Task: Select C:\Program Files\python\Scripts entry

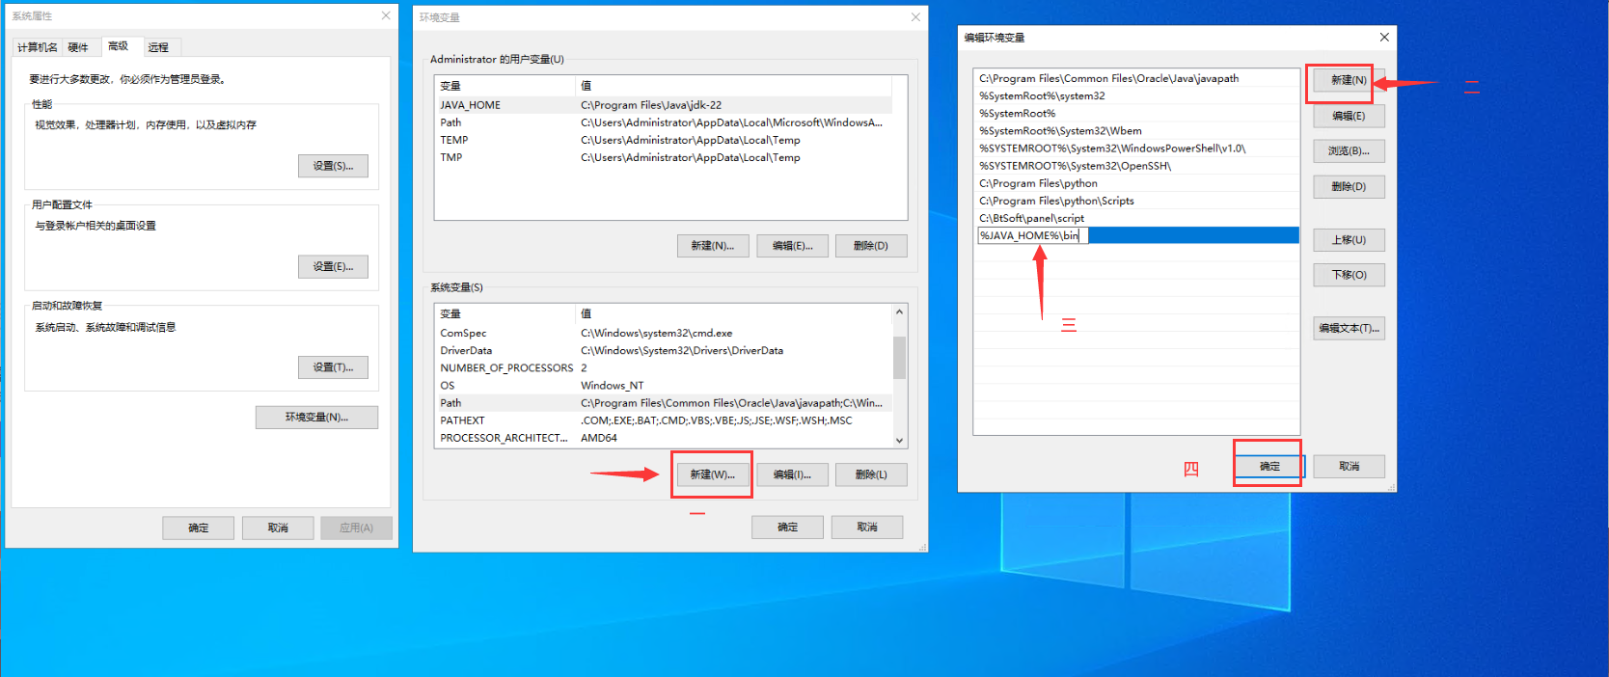Action: (x=1056, y=202)
